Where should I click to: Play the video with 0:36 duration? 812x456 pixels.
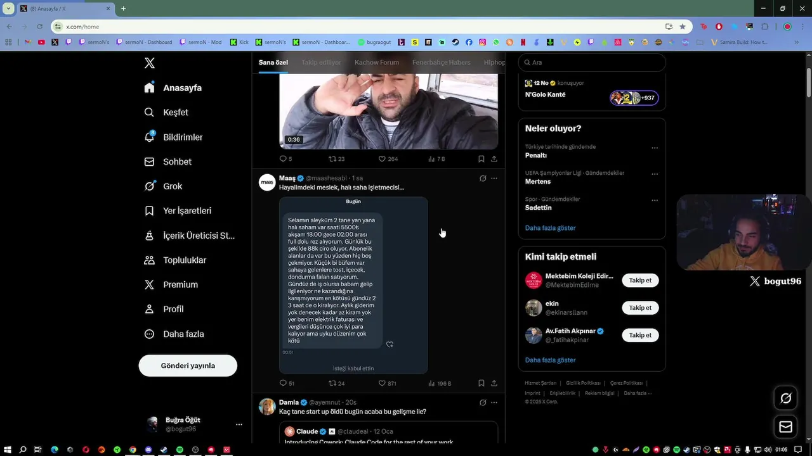coord(388,111)
